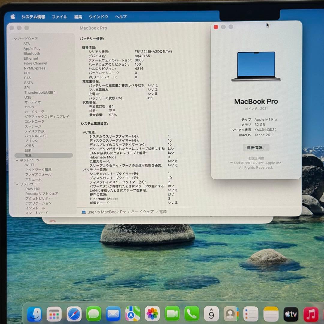Select SPI in the sidebar
Image resolution: width=324 pixels, height=324 pixels.
point(27,88)
